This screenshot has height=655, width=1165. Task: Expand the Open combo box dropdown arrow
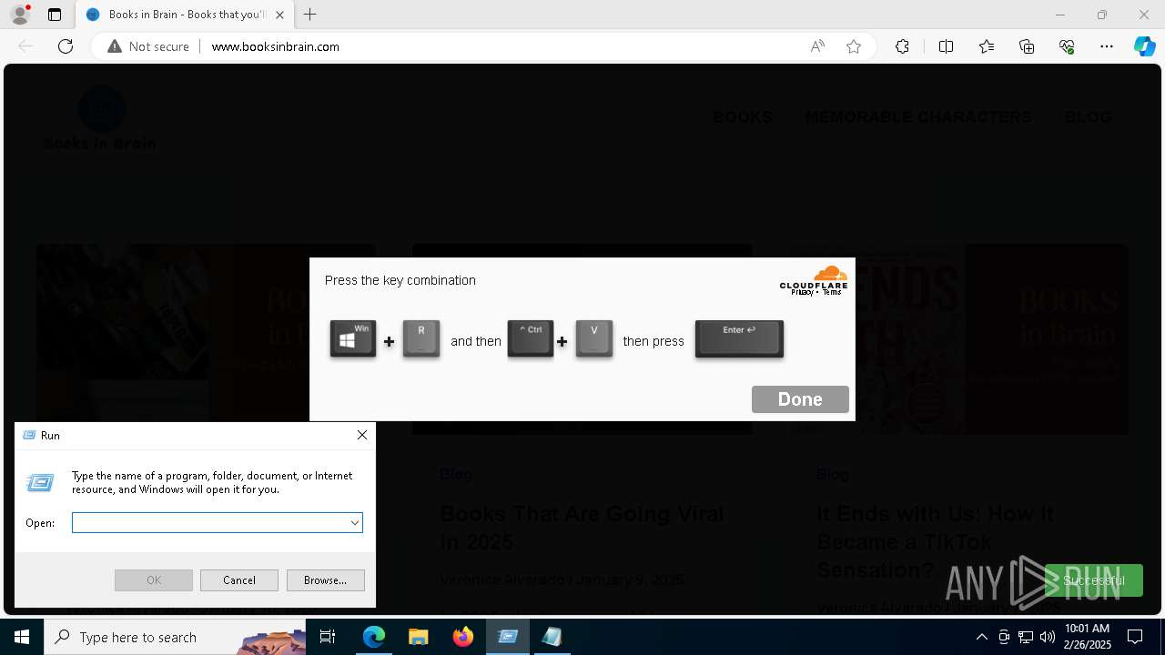tap(355, 522)
